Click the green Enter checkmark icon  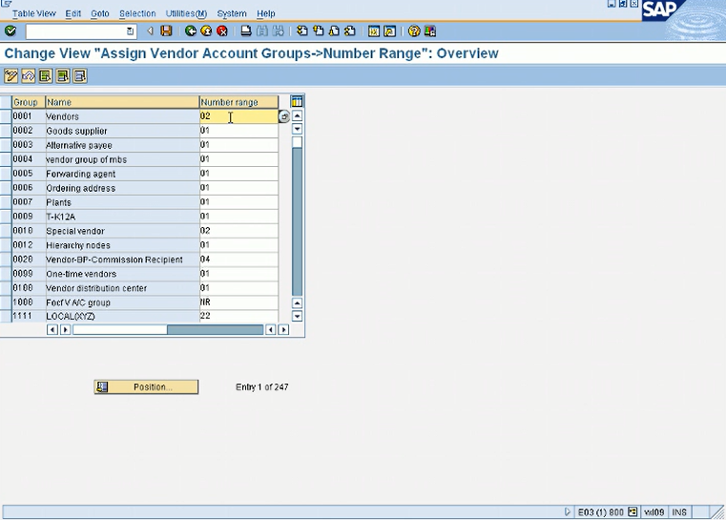(10, 31)
